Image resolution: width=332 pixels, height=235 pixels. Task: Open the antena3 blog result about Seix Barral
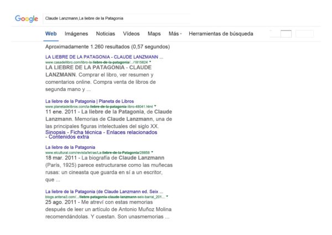[104, 191]
